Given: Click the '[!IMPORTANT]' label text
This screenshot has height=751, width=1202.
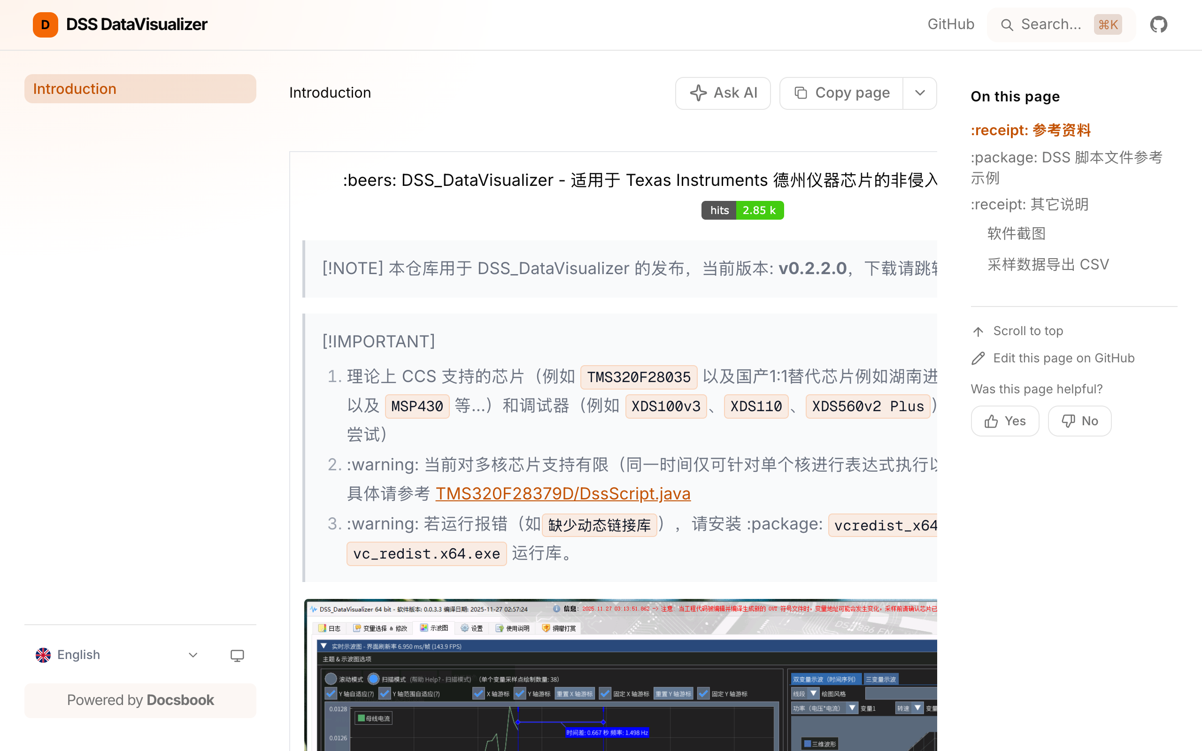Looking at the screenshot, I should [x=378, y=342].
